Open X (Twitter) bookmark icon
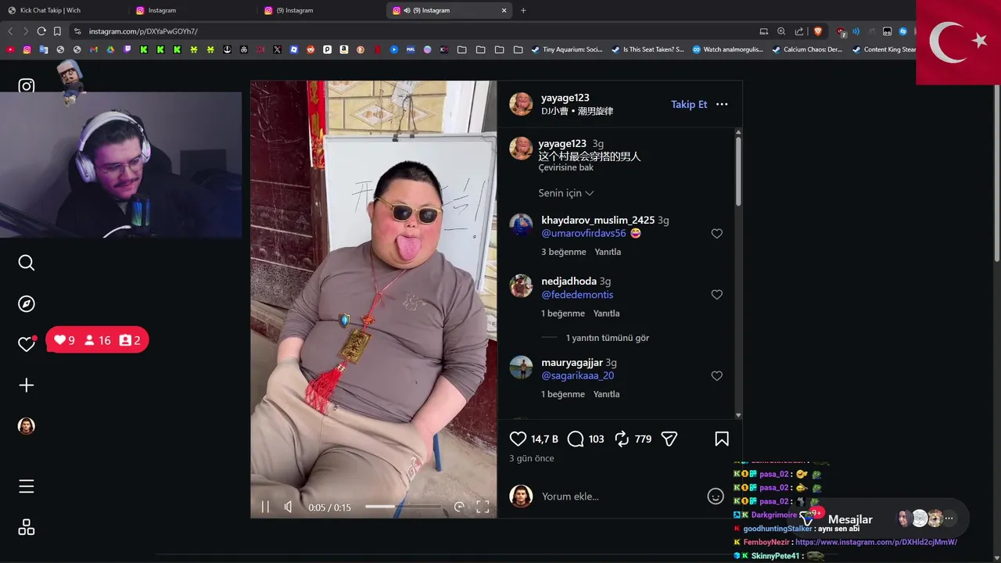 click(277, 49)
